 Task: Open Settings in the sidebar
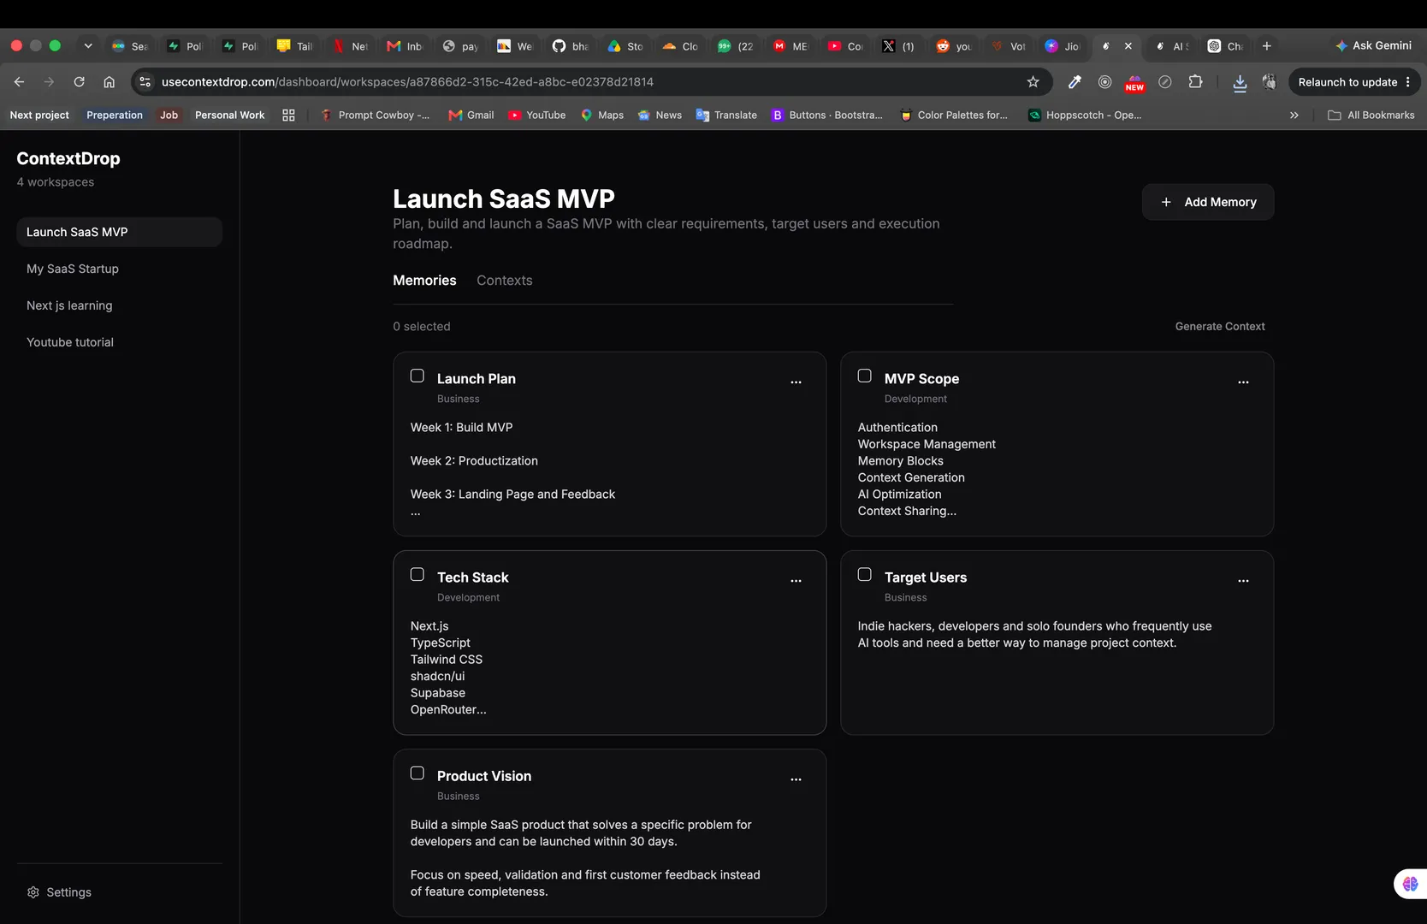pyautogui.click(x=59, y=892)
